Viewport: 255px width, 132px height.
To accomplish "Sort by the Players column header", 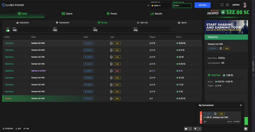I will [153, 37].
